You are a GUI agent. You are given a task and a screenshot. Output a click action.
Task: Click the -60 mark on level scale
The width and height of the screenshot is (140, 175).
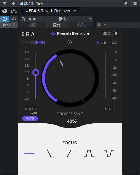point(114,98)
